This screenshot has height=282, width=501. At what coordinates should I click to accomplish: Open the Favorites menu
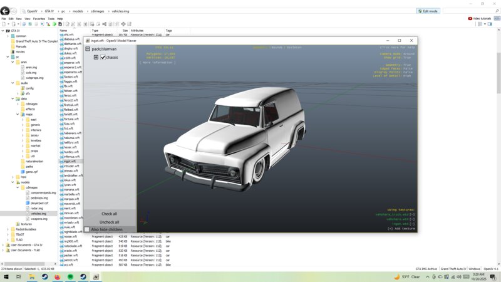pos(39,19)
